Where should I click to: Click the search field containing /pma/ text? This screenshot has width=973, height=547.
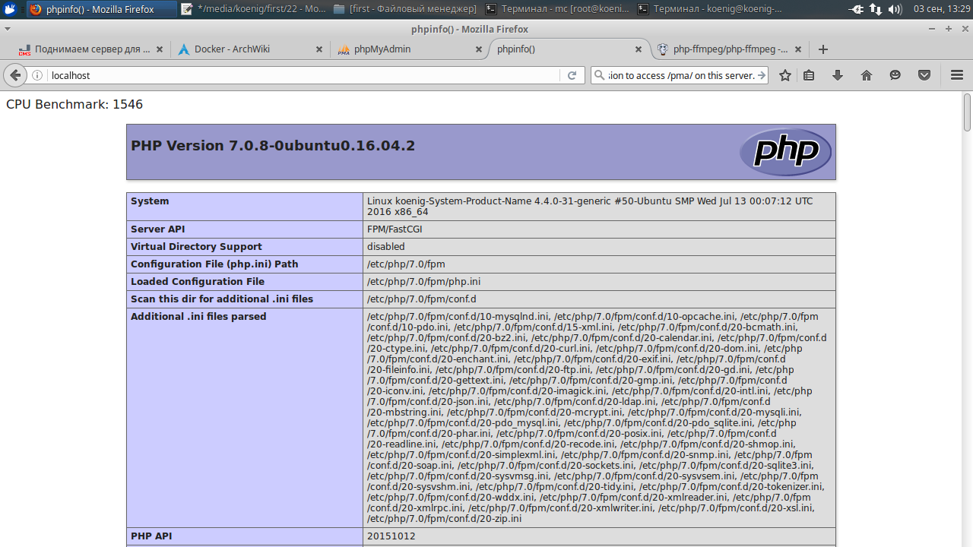point(681,75)
